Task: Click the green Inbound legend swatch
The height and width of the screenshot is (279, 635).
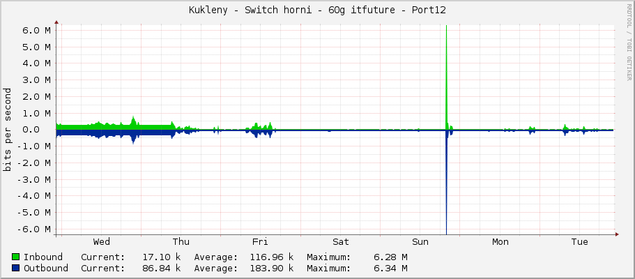Action: [x=16, y=257]
